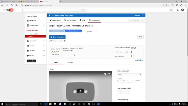
Task: Open Create sidebar item
Action: [x=31, y=56]
